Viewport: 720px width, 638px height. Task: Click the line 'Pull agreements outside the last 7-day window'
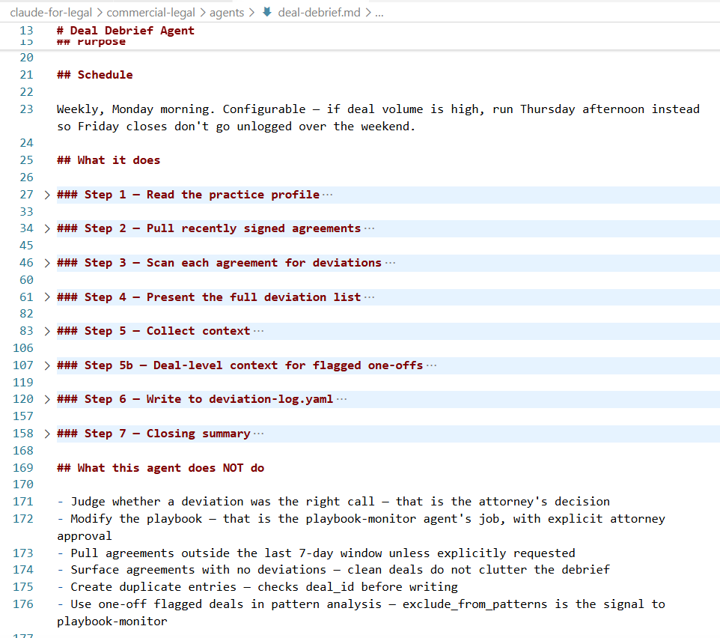pos(316,553)
